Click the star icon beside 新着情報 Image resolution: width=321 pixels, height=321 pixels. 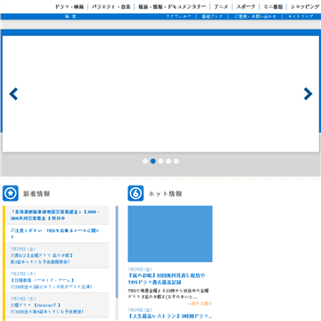point(11,193)
